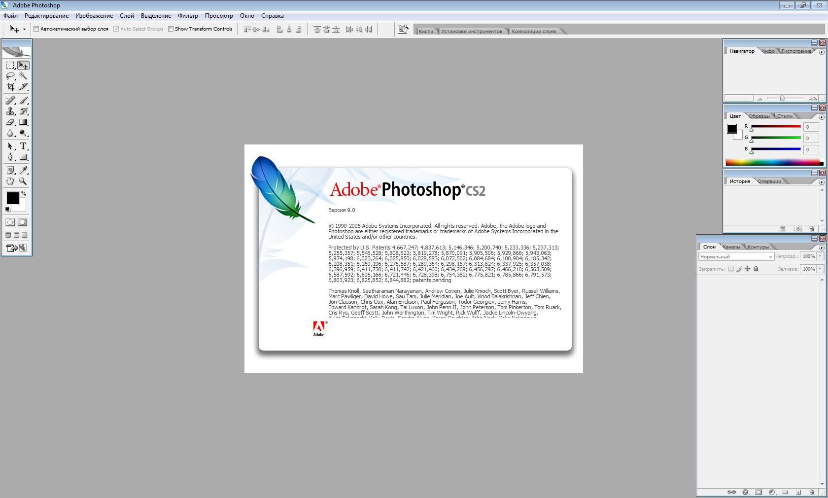Select the Gradient tool
This screenshot has height=498, width=828.
[23, 122]
